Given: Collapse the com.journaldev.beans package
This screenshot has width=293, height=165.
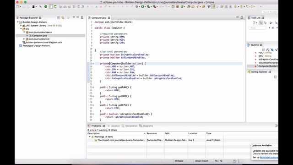Looking at the screenshot, I should click(24, 32).
